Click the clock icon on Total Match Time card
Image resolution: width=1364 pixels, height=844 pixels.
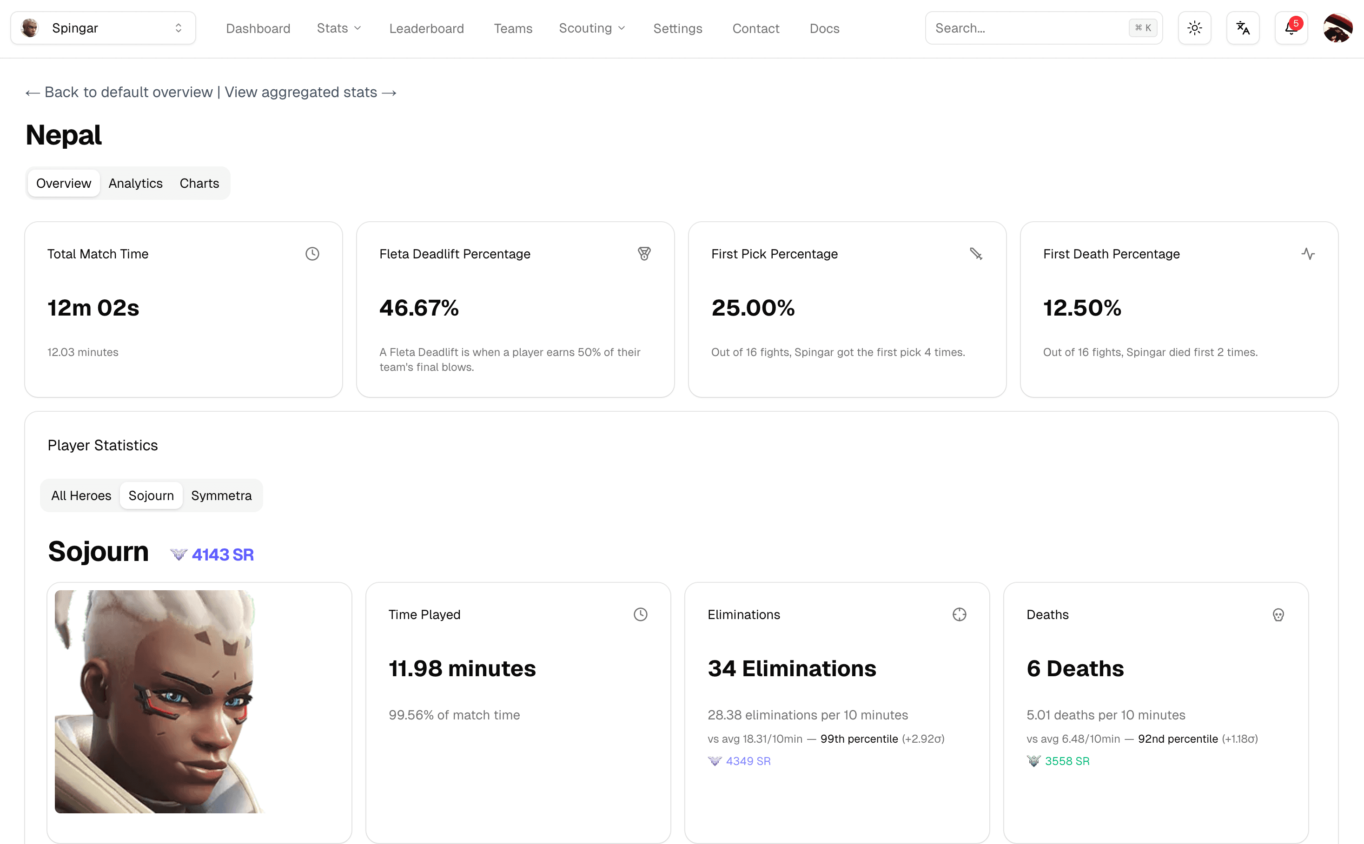(311, 253)
